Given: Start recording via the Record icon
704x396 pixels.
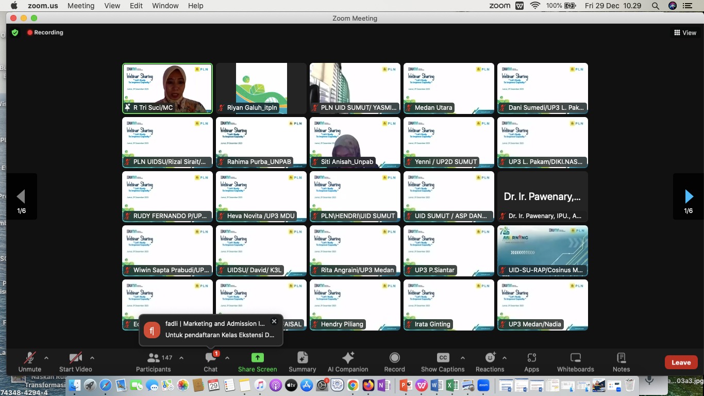Looking at the screenshot, I should click(394, 361).
